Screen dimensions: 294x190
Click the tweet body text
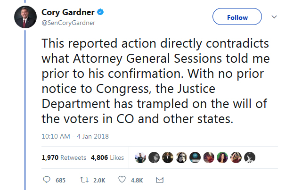(155, 81)
